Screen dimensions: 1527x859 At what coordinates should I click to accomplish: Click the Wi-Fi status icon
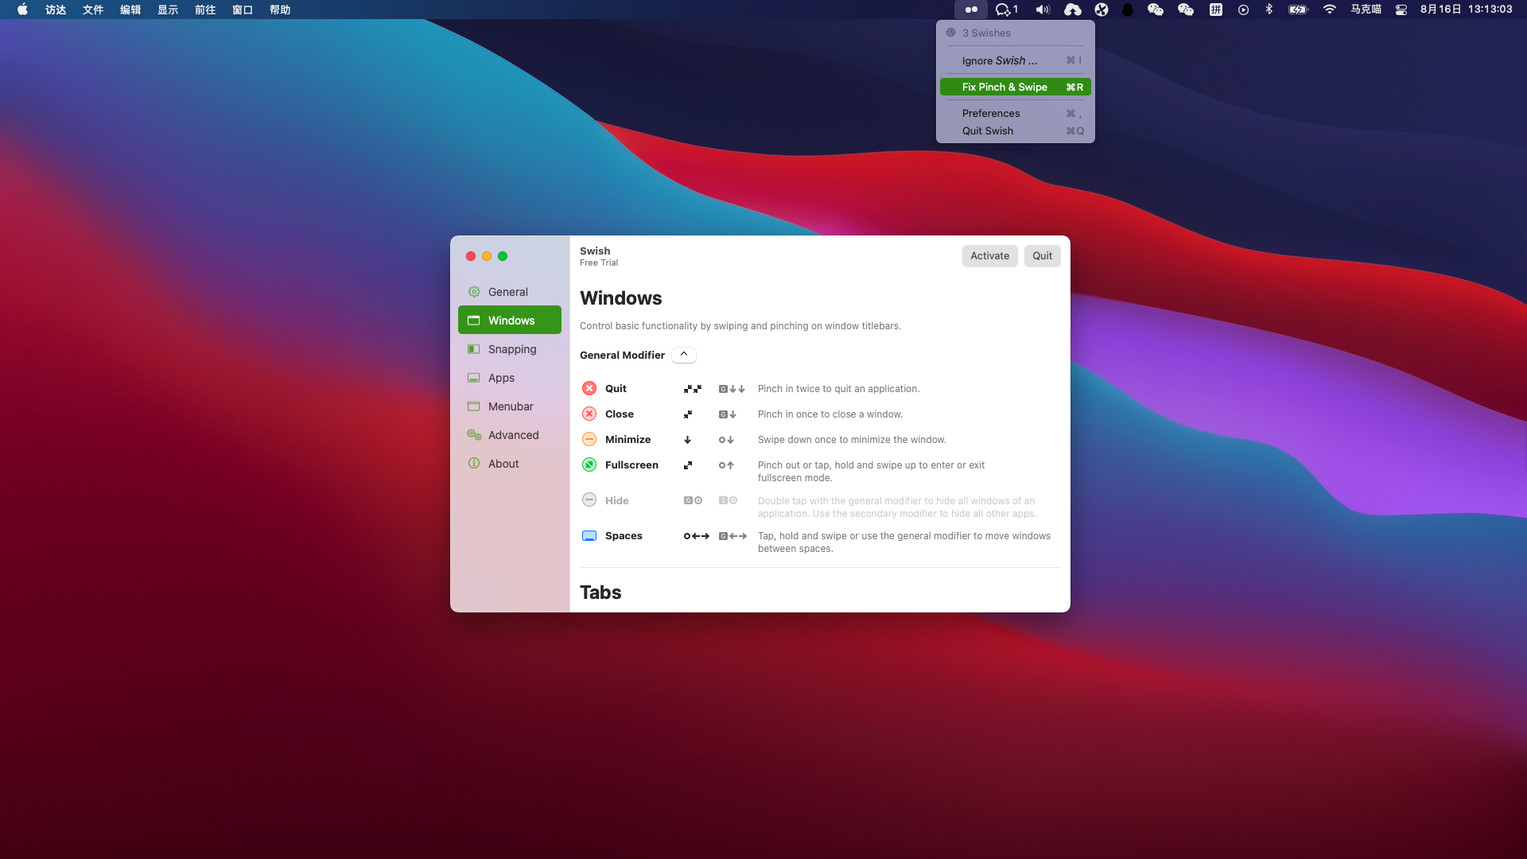click(x=1329, y=10)
